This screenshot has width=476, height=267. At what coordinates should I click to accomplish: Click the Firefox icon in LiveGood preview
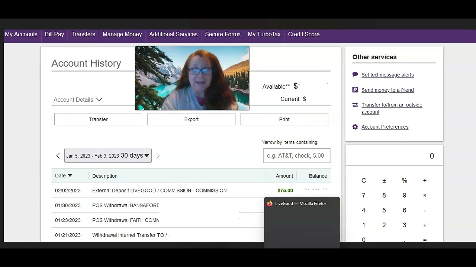270,204
